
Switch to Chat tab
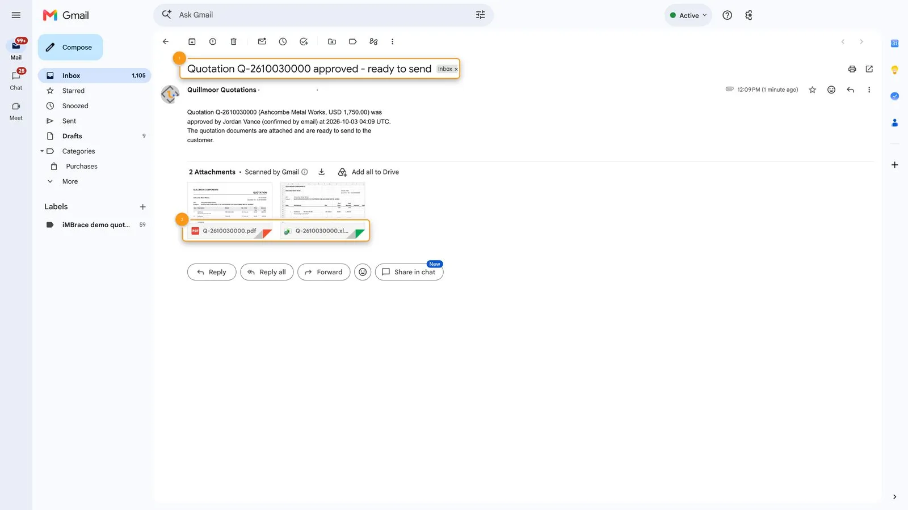pos(16,80)
